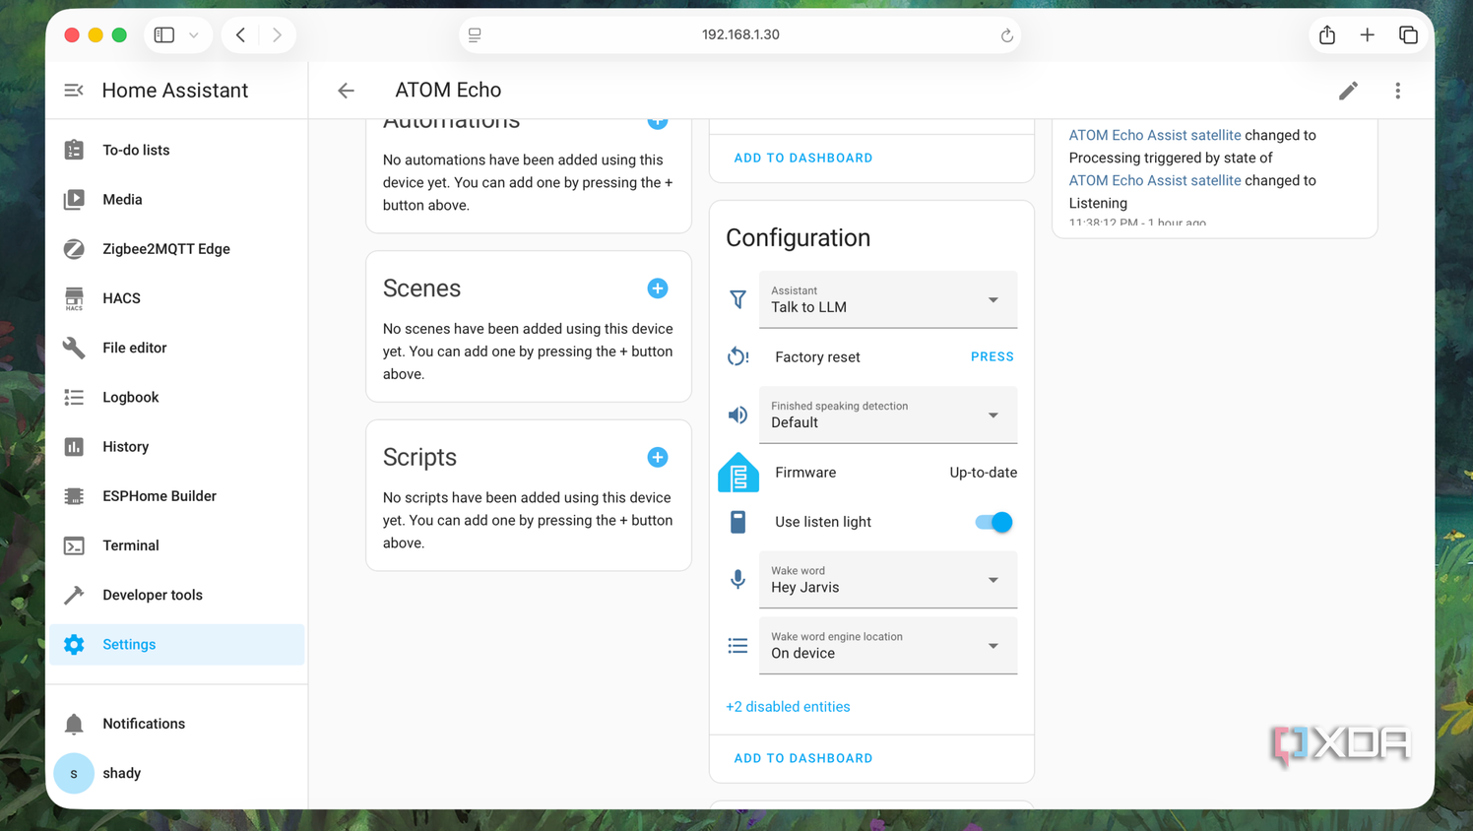
Task: Click the Use listen light device icon
Action: point(737,522)
